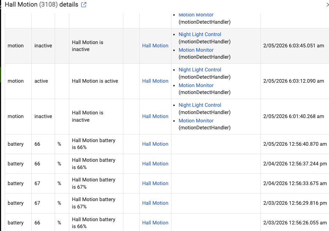Open Motion Monitor in the motion active row

point(196,85)
